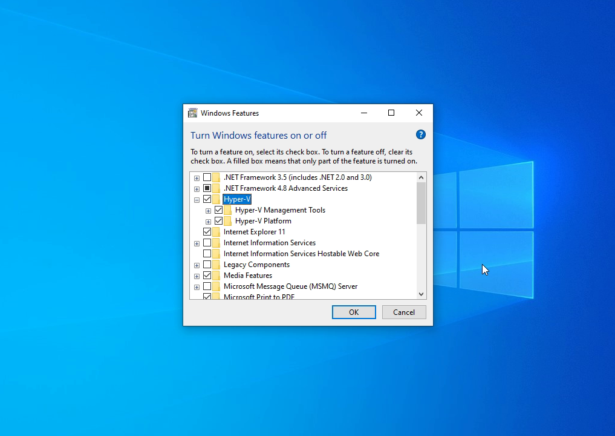Screen dimensions: 615x436
Task: Confirm changes with OK button
Action: pos(354,312)
